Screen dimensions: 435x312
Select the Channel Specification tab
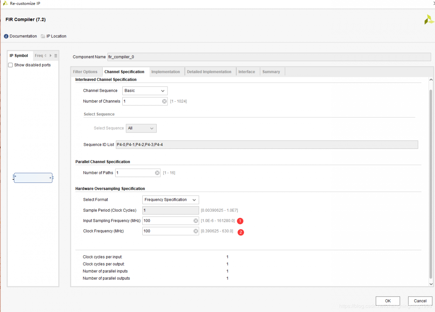[124, 72]
